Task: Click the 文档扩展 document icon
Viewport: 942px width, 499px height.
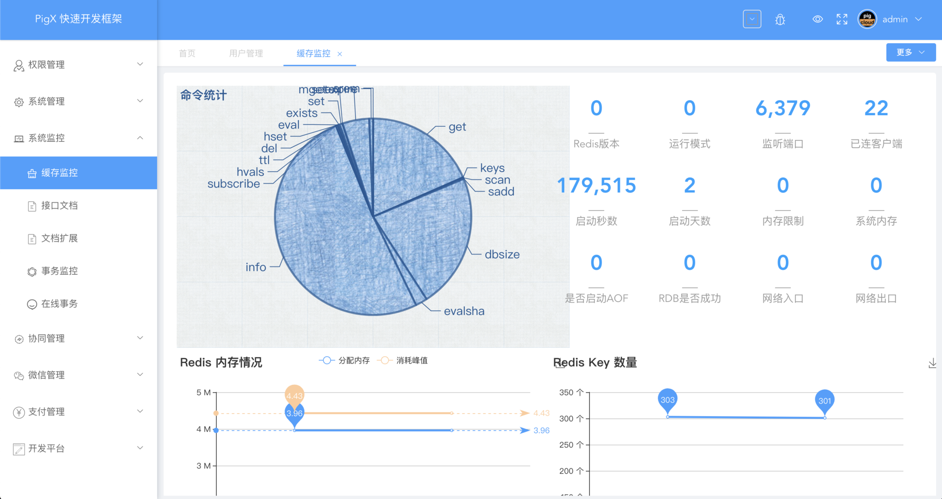Action: pos(32,239)
